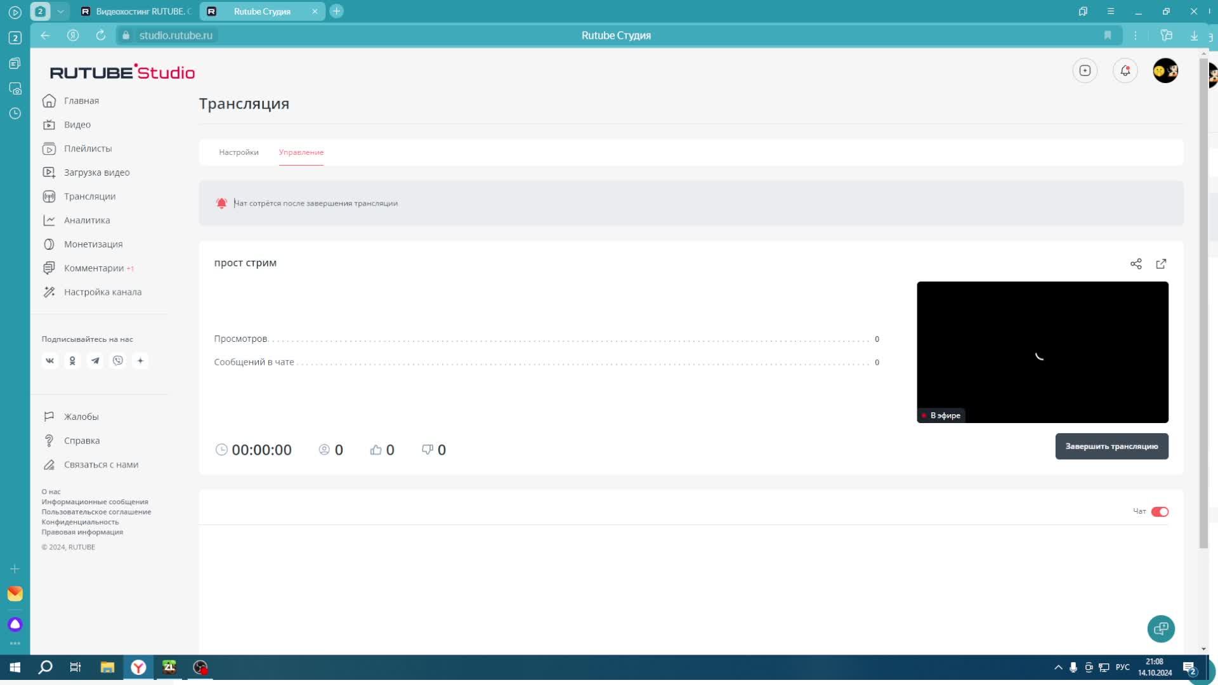Open the support chat bubble button
This screenshot has height=685, width=1218.
coord(1161,629)
